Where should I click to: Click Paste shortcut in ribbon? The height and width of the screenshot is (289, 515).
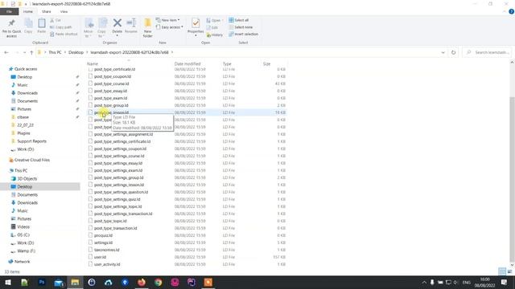[x=64, y=34]
